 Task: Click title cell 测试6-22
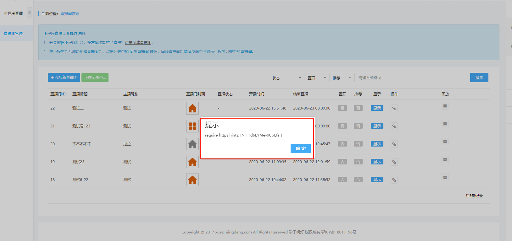pos(80,179)
